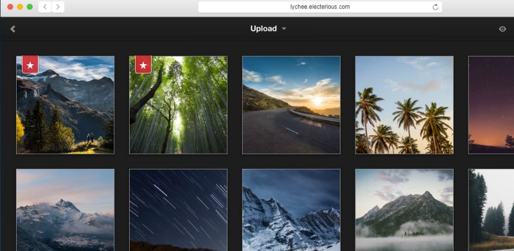Go back to albums with left chevron
The height and width of the screenshot is (251, 514).
[x=13, y=29]
